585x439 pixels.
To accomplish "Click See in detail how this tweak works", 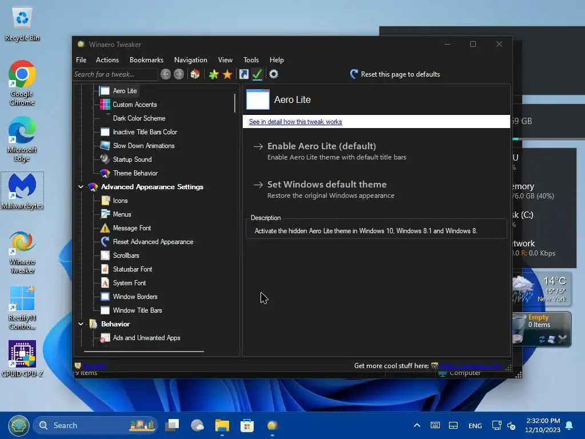I will click(x=295, y=122).
